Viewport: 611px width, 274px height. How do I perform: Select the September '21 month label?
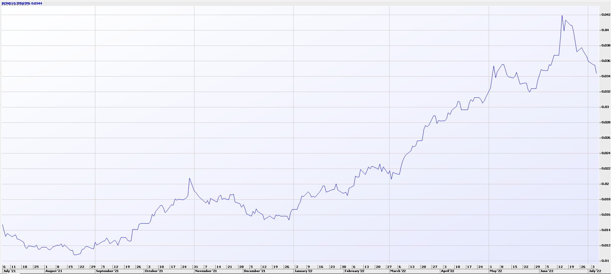click(107, 271)
